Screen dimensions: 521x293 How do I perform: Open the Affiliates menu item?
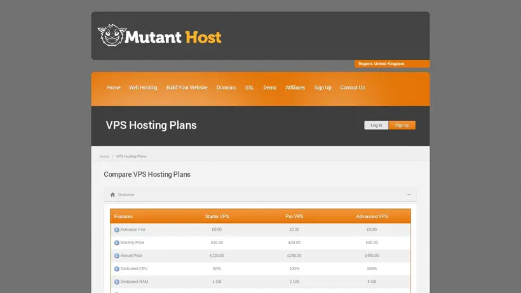pos(295,88)
